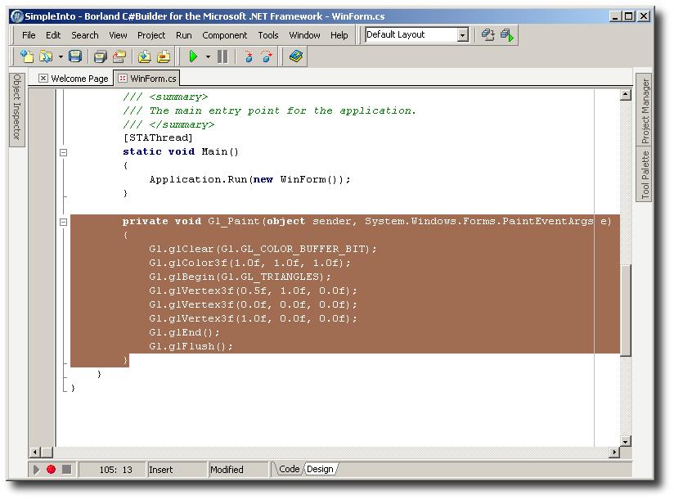Open the Help menu
The width and height of the screenshot is (674, 500).
tap(339, 35)
